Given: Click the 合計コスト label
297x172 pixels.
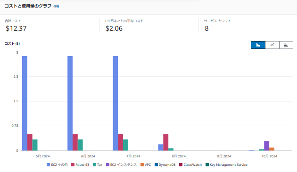Looking at the screenshot, I should click(13, 21).
